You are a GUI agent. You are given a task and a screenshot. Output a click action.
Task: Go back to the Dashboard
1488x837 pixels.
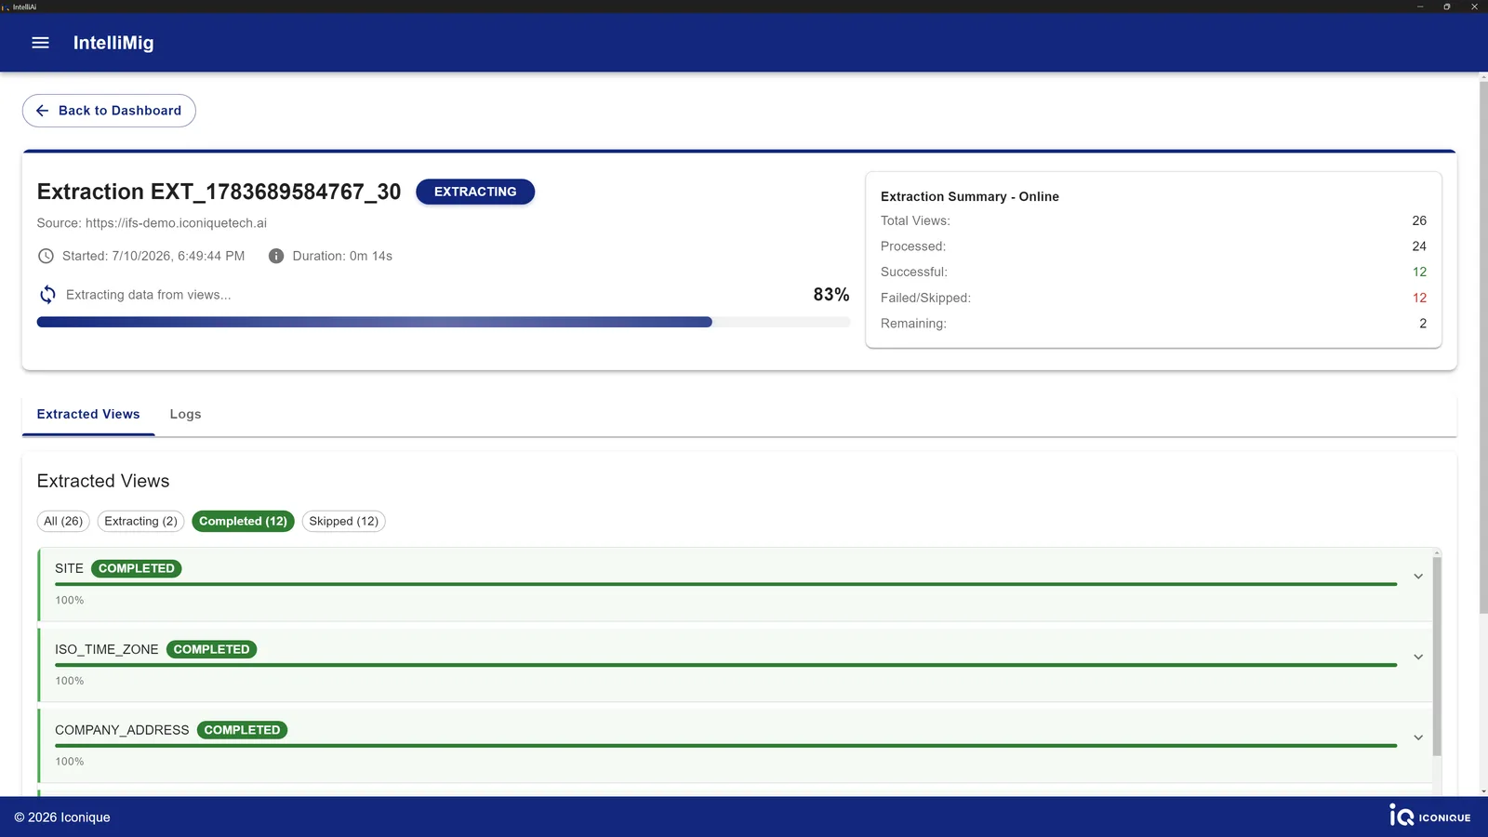point(109,111)
